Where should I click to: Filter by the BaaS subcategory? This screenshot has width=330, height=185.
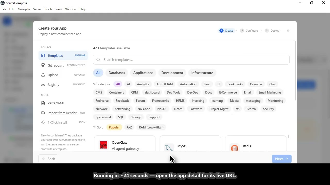point(207,84)
